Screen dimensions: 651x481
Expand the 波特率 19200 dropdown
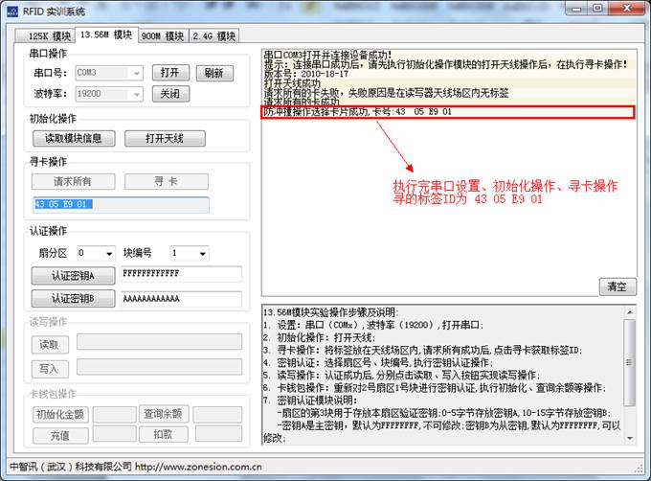pyautogui.click(x=137, y=94)
